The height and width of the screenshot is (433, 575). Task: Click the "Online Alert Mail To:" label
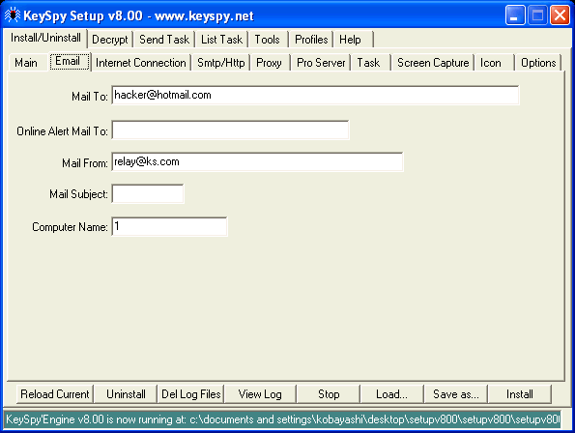pos(62,131)
